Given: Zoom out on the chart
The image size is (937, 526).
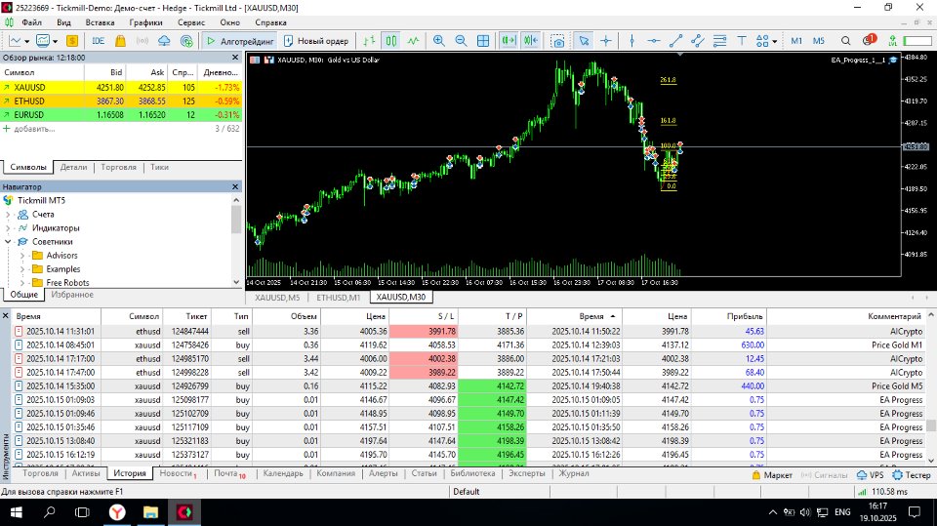Looking at the screenshot, I should (461, 41).
